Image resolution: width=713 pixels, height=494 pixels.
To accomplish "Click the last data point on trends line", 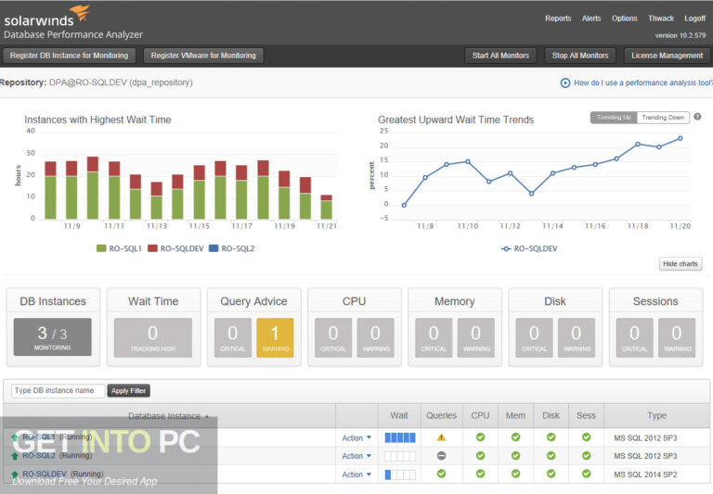I will pos(681,138).
